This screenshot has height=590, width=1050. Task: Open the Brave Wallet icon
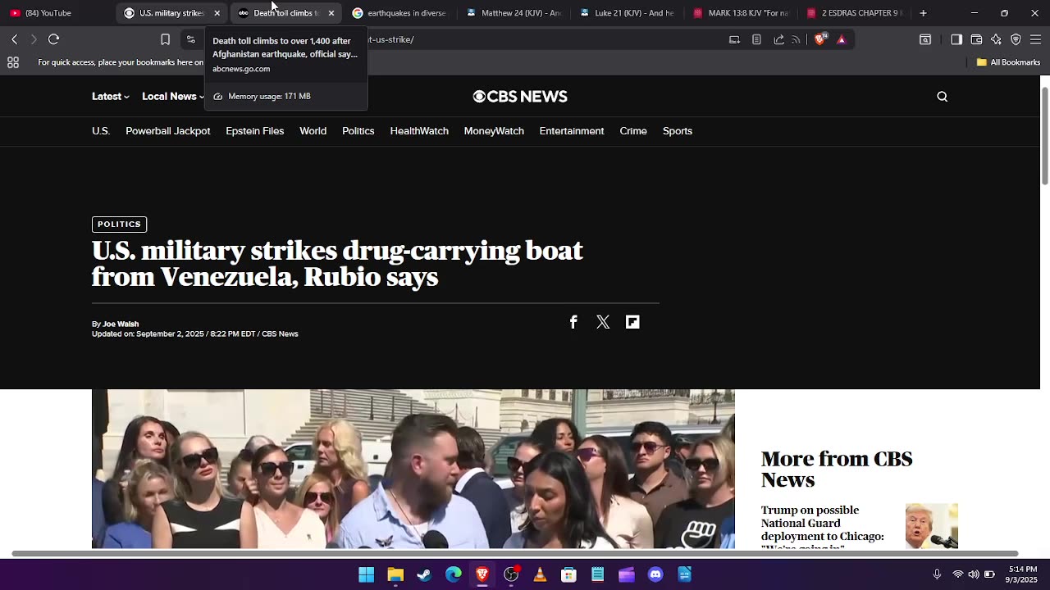pos(976,39)
